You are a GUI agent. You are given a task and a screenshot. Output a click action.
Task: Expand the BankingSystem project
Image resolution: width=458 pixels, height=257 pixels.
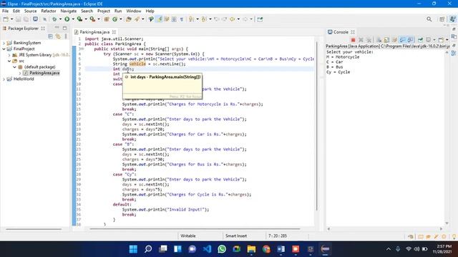[4, 43]
